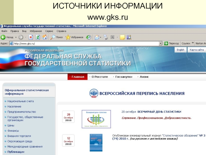Open the Население sidebar link

point(14,106)
